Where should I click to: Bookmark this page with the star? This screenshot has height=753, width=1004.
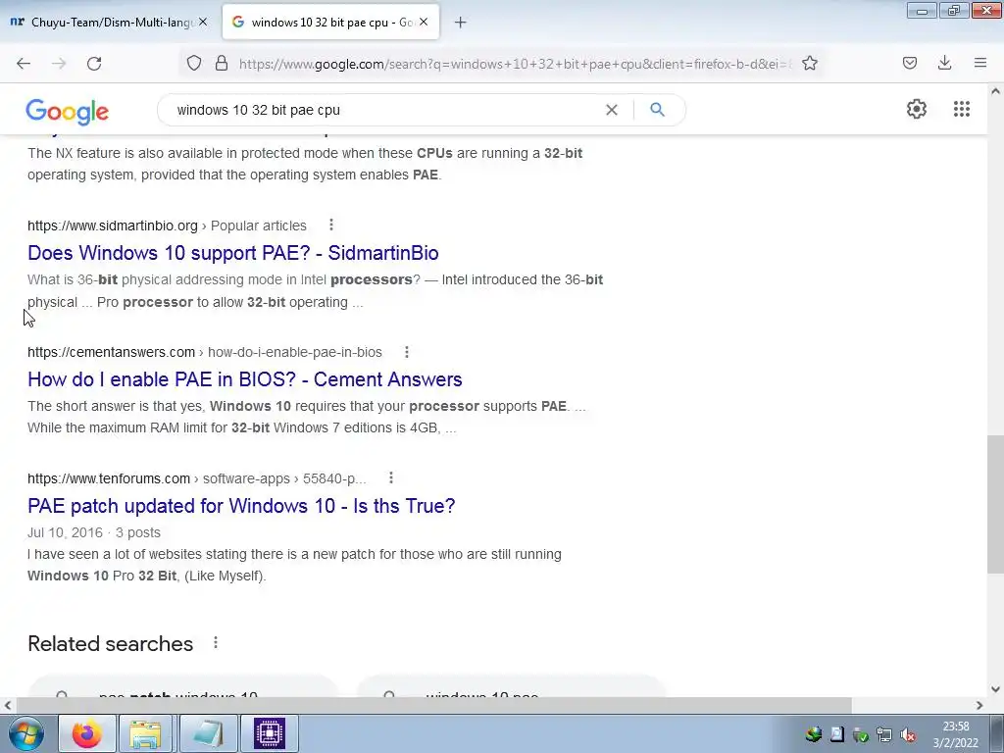(809, 63)
